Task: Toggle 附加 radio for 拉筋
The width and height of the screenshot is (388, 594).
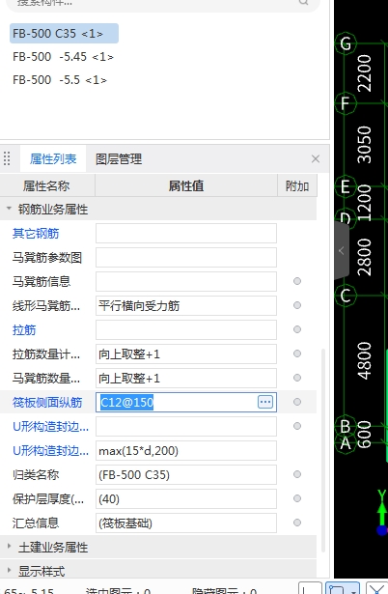Action: 297,329
